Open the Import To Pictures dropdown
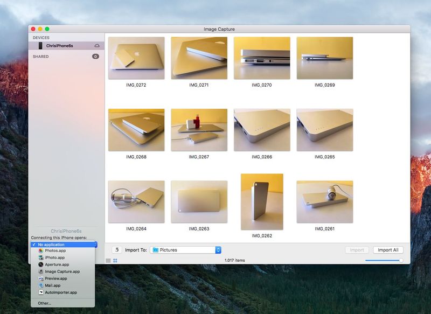431x314 pixels. [x=185, y=250]
